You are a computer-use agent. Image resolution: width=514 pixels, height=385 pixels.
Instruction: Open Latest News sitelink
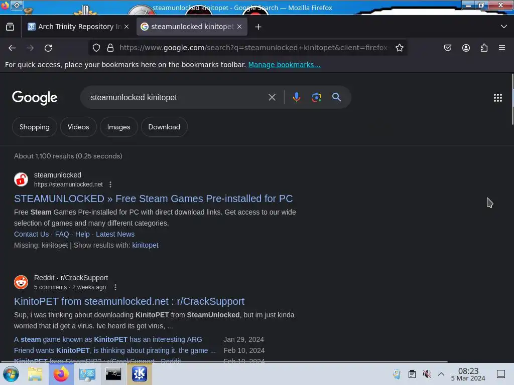click(x=115, y=235)
